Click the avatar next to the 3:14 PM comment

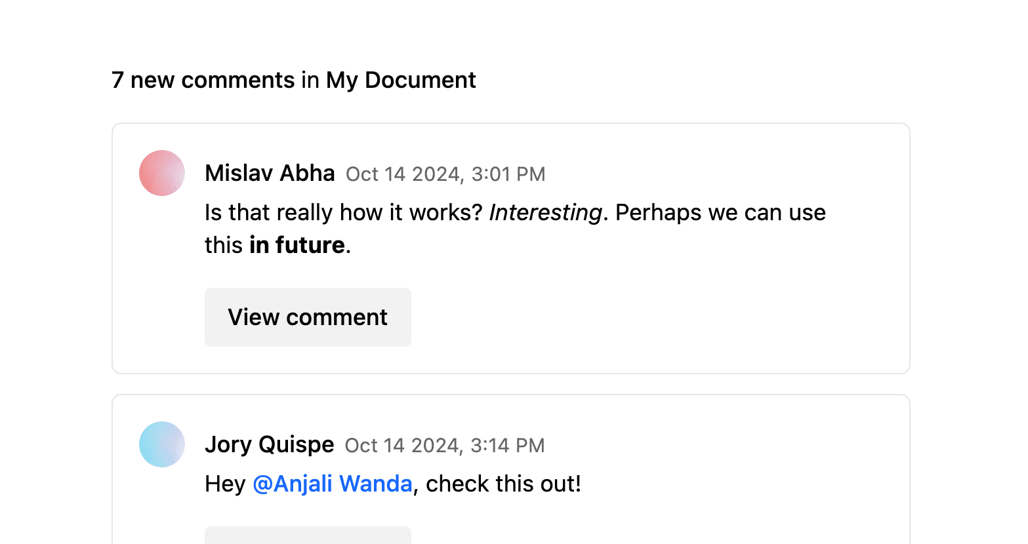click(x=161, y=444)
